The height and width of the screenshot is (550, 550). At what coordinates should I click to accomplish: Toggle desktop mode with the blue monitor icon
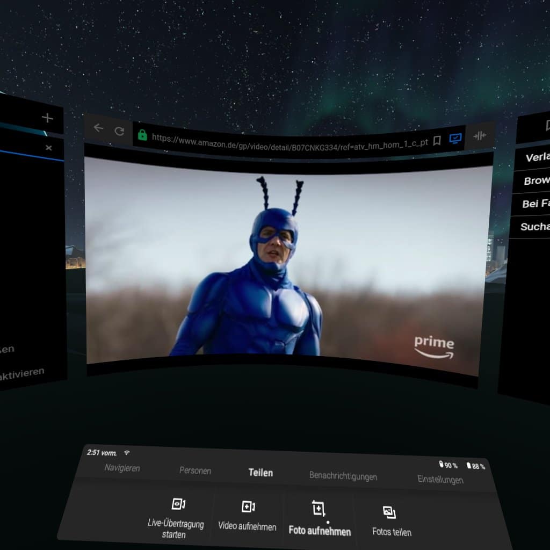pos(455,139)
